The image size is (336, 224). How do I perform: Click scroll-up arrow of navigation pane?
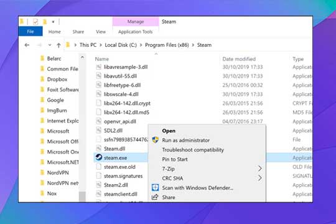point(82,57)
